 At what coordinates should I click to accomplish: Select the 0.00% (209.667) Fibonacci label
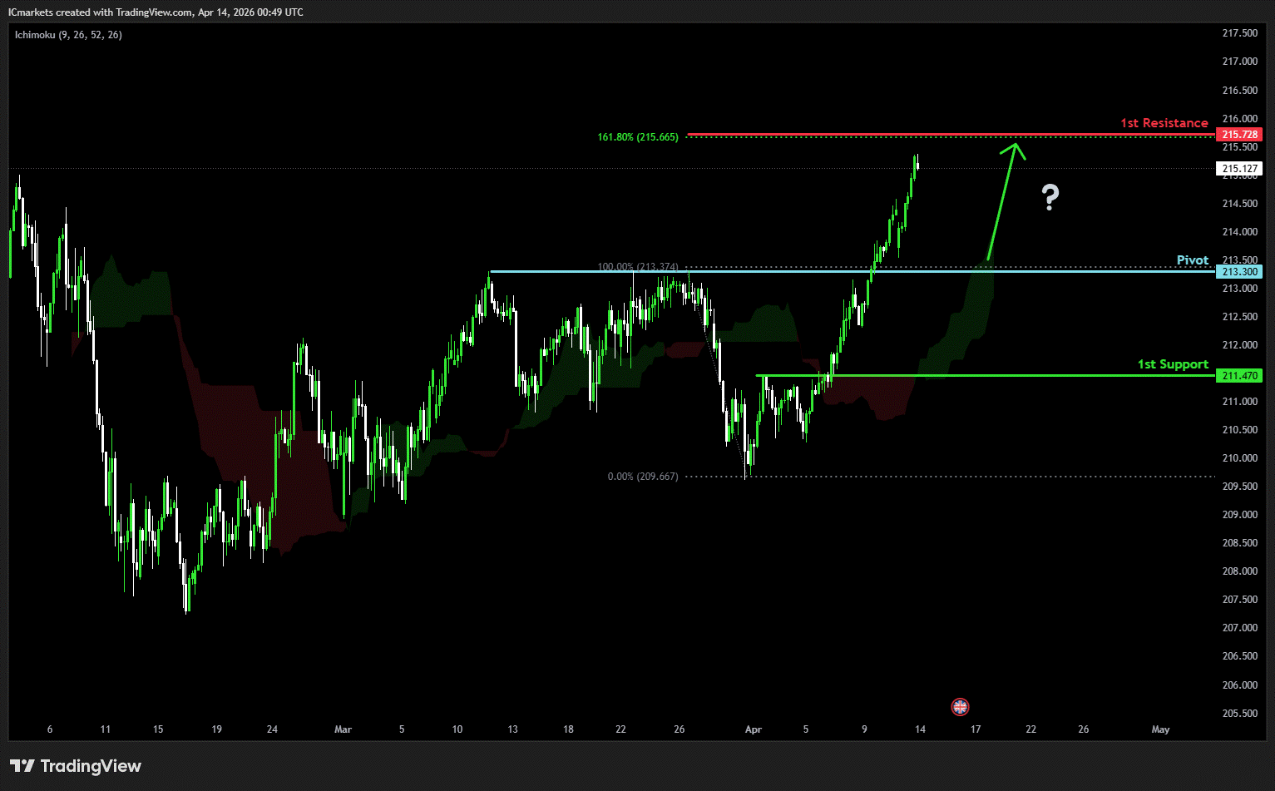[643, 477]
